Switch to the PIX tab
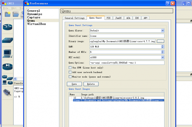Screen dimensions: 192x127 tap(108, 18)
